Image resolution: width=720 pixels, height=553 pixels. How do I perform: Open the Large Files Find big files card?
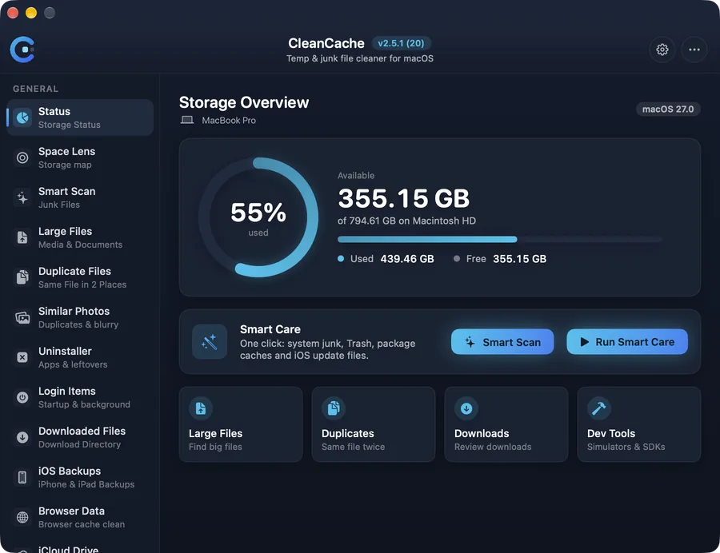point(241,424)
